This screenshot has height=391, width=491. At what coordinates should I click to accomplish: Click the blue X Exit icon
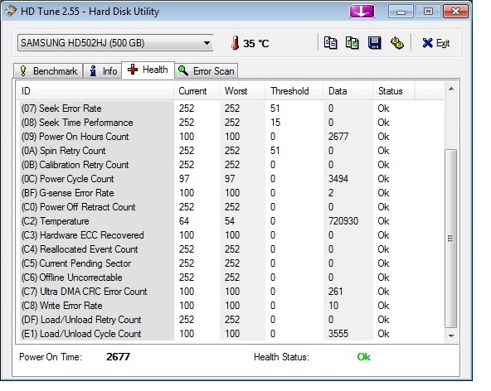pyautogui.click(x=427, y=43)
